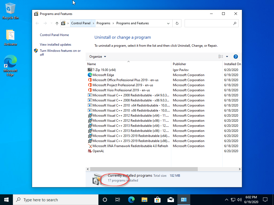
Task: Click the Visual C++ 2015-2019 (x86) installer icon
Action: pyautogui.click(x=90, y=141)
